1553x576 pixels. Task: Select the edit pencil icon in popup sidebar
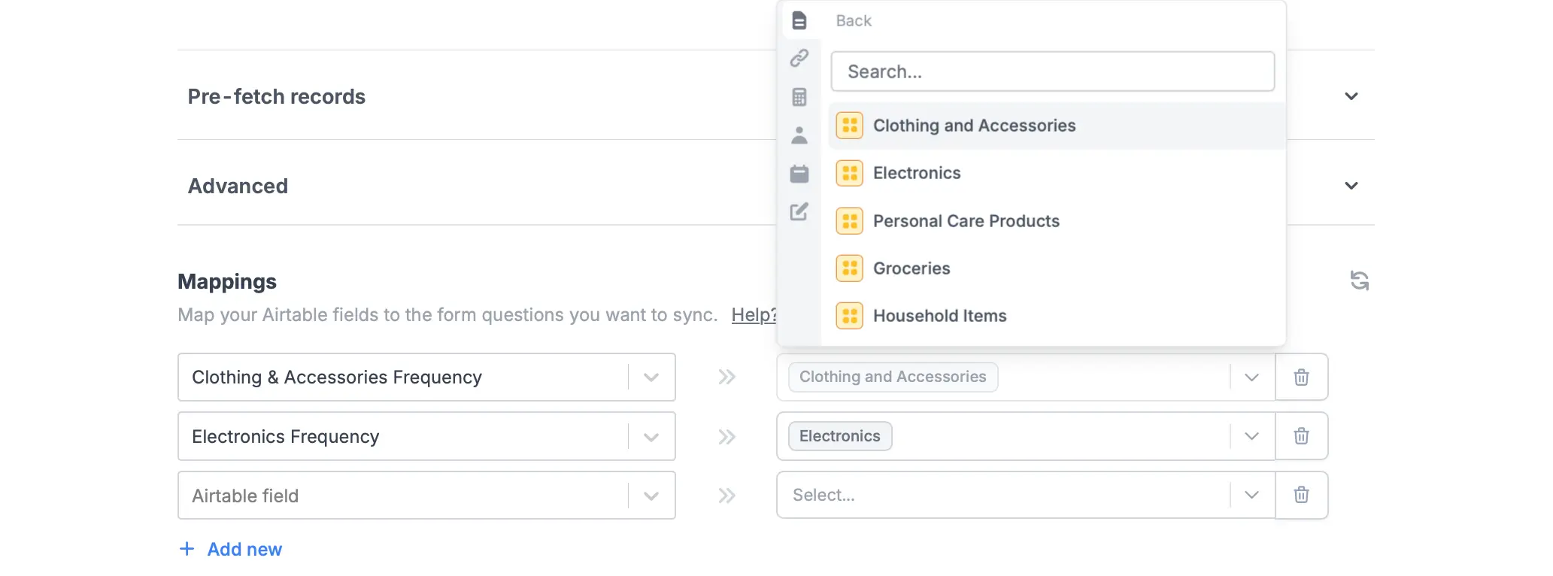coord(799,212)
